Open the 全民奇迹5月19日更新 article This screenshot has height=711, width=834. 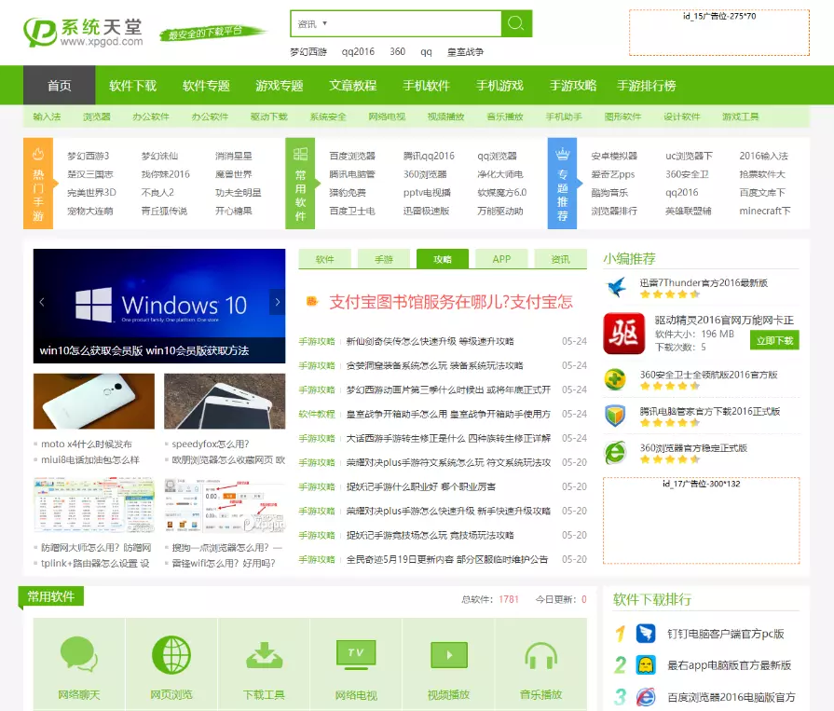pos(446,559)
